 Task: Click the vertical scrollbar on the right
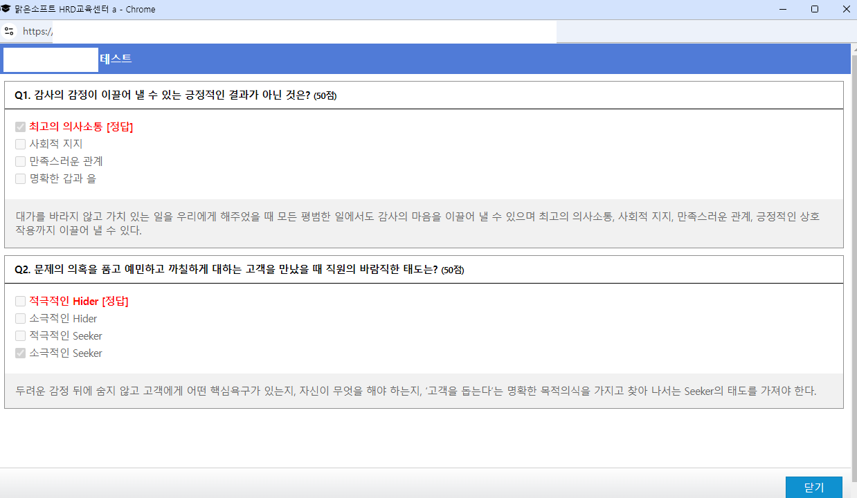854,263
